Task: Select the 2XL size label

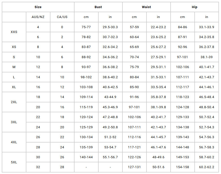Action: 14,102
